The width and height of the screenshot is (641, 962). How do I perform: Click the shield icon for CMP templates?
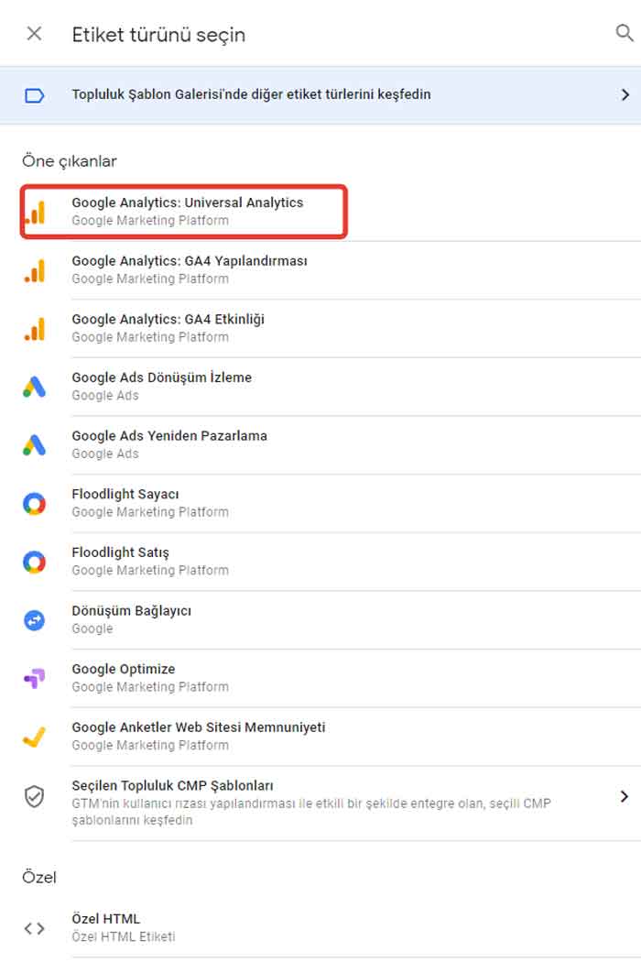click(x=35, y=796)
